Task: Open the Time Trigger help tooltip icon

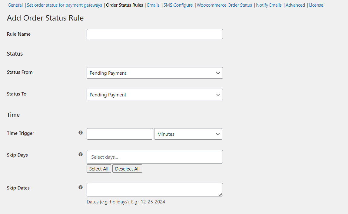Action: [x=81, y=132]
